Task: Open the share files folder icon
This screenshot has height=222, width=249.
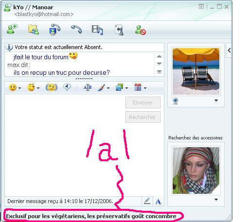Action: point(34,30)
